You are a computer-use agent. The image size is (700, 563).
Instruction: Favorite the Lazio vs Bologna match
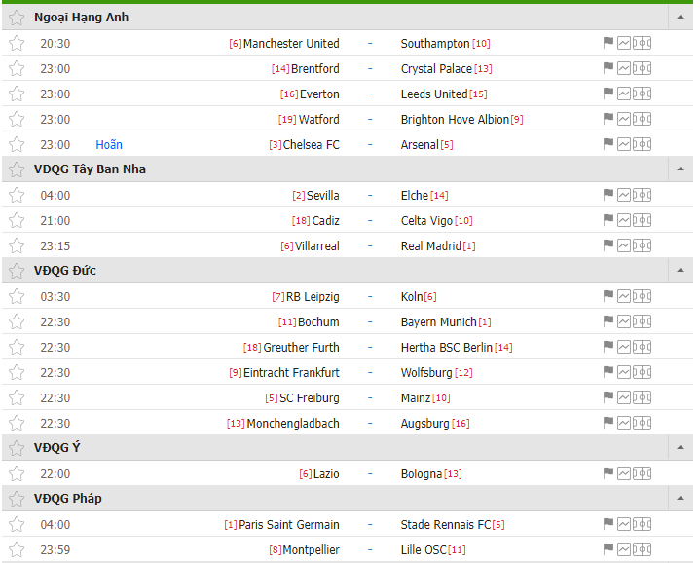point(17,473)
